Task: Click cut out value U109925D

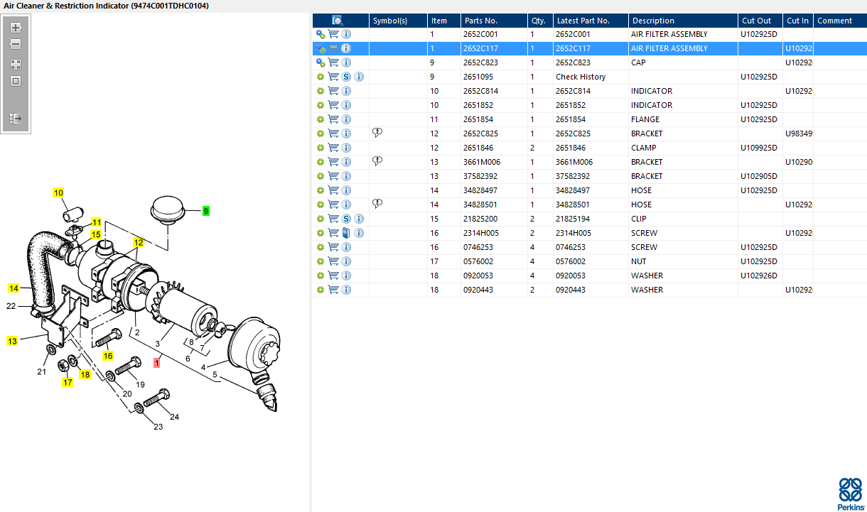Action: click(x=759, y=148)
